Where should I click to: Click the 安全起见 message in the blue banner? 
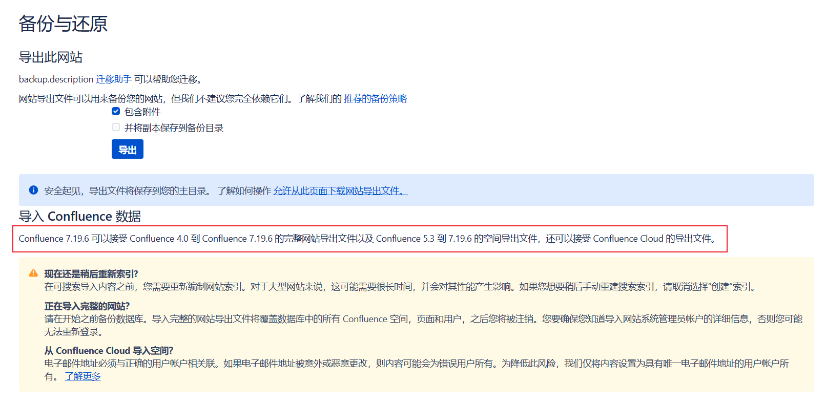click(127, 191)
